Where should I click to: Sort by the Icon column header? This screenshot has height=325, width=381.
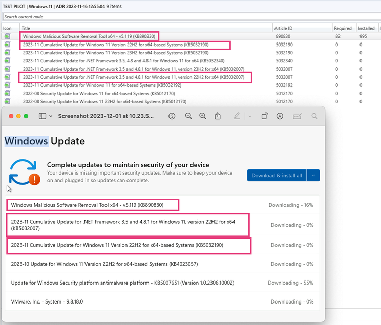10,28
